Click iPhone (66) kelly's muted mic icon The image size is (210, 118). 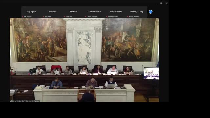[128, 17]
